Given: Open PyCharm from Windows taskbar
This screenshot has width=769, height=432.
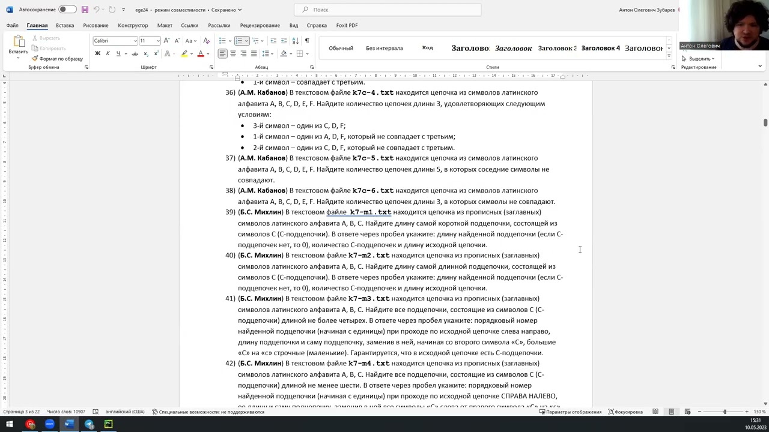Looking at the screenshot, I should click(x=108, y=424).
